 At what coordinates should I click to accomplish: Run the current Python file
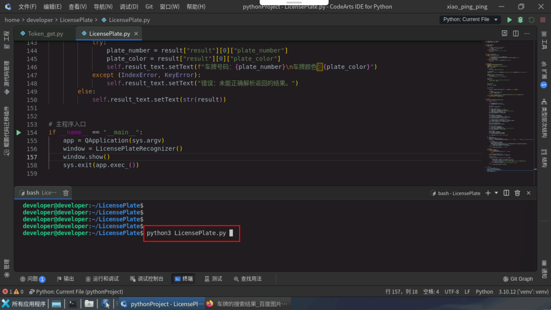[509, 20]
